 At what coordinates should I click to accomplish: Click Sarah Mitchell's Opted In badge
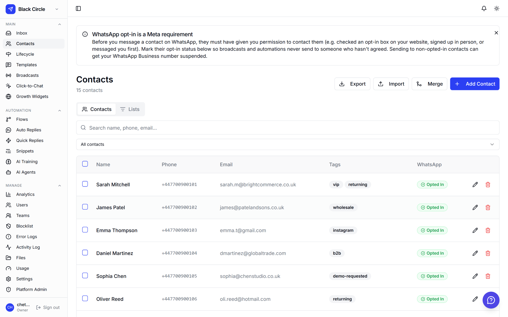(x=432, y=185)
